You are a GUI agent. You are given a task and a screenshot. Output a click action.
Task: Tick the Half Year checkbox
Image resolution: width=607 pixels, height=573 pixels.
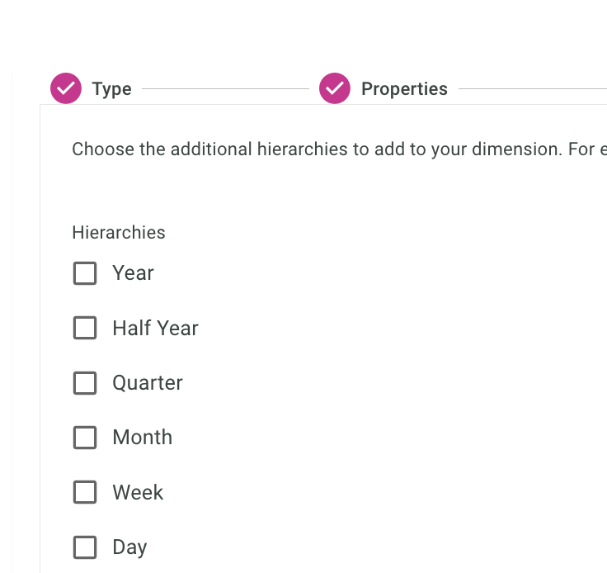[85, 328]
